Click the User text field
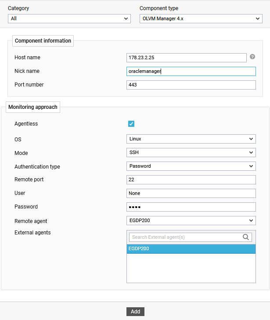 tap(191, 194)
